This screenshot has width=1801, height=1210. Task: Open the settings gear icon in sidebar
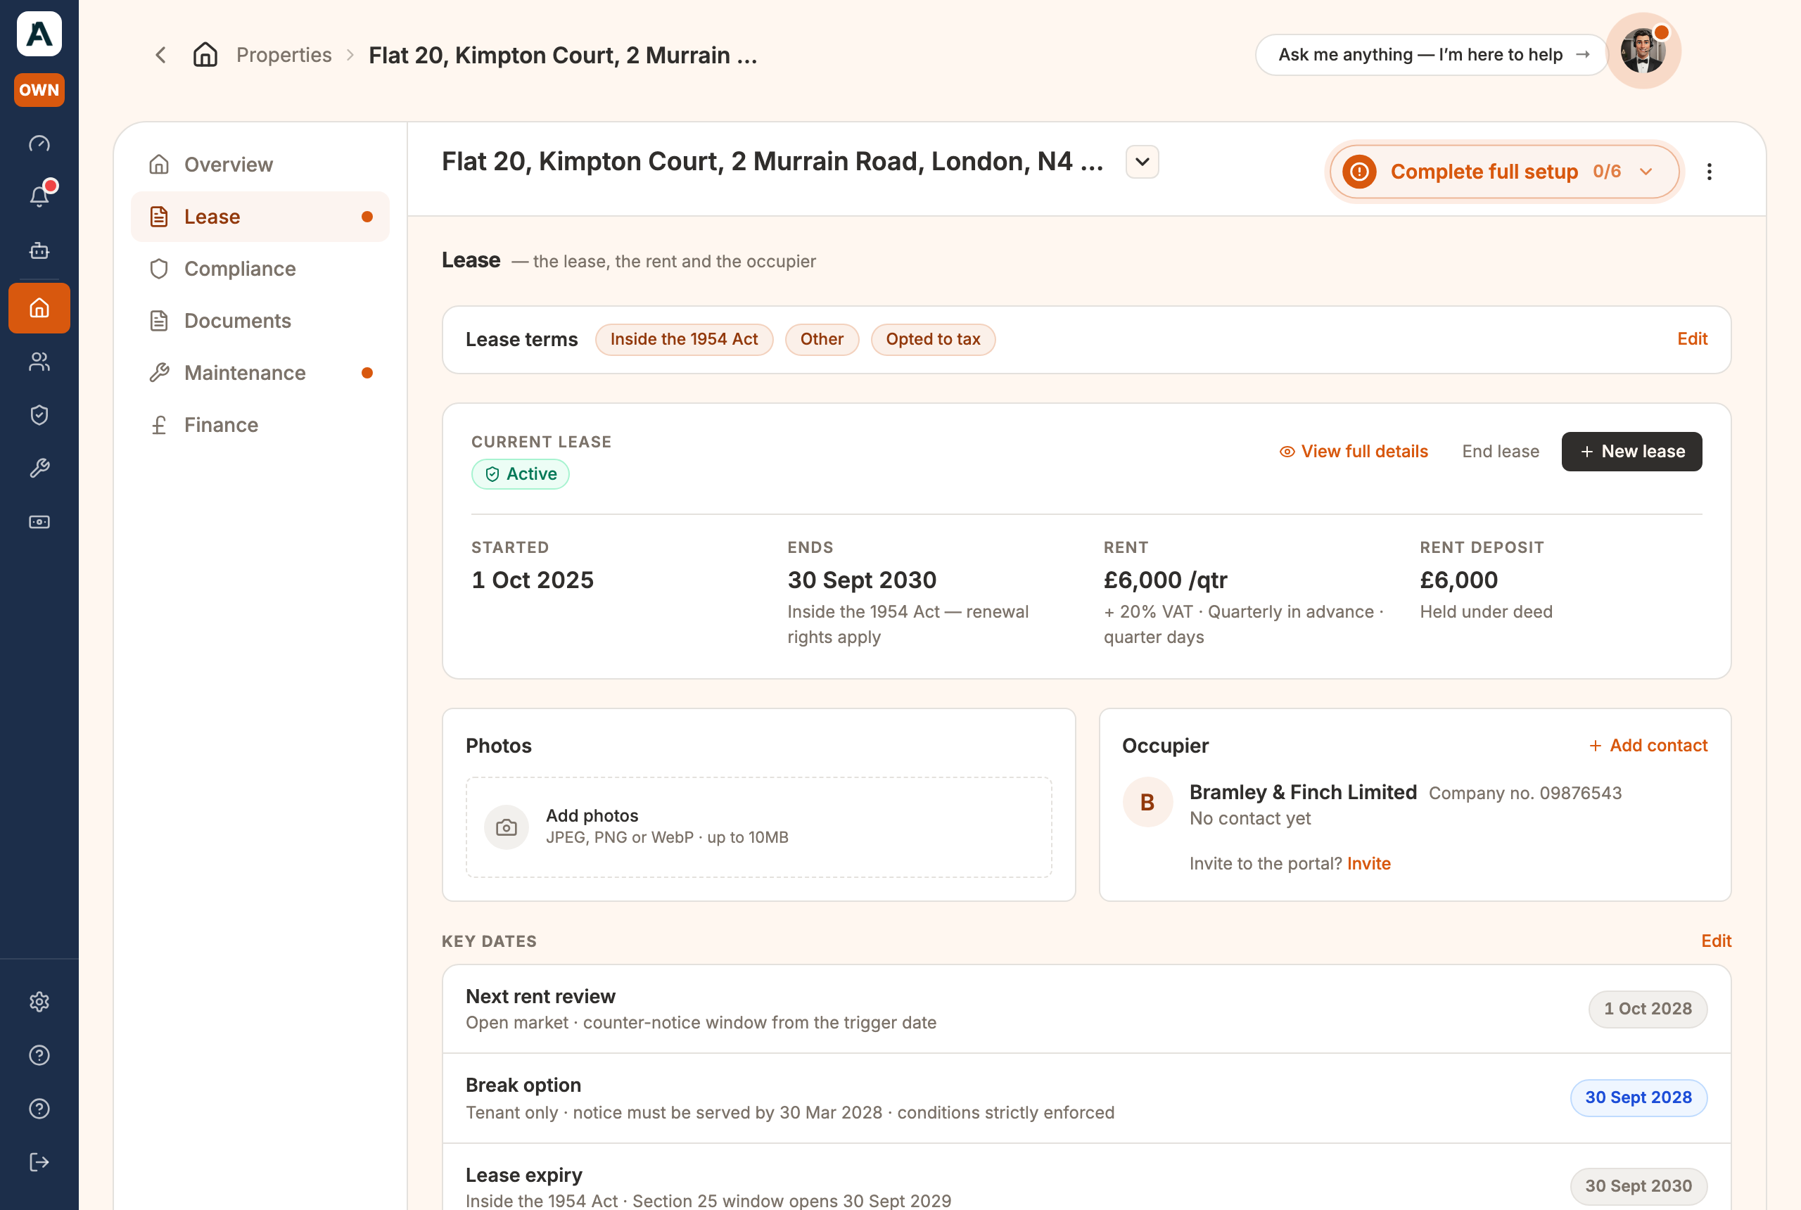pos(39,1002)
